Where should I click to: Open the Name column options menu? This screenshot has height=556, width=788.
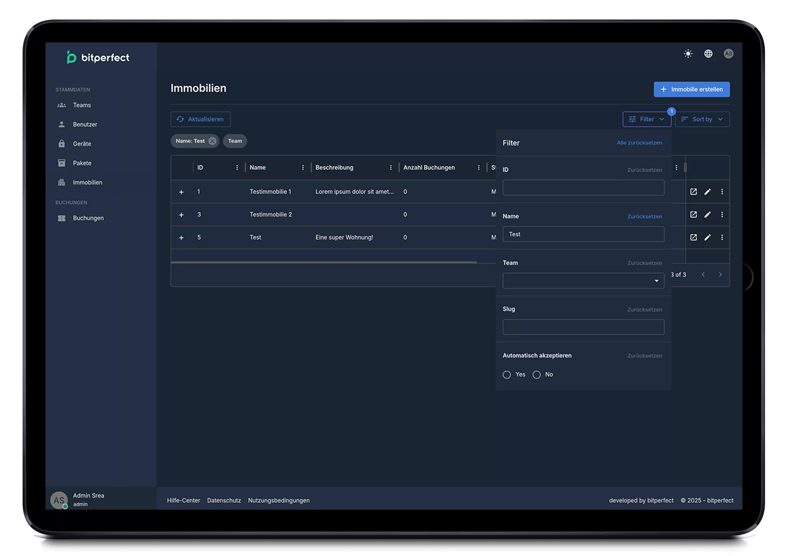(303, 167)
